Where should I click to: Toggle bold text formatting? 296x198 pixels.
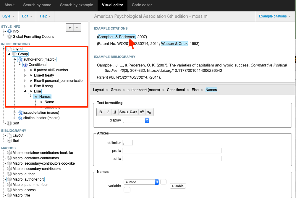click(x=101, y=112)
